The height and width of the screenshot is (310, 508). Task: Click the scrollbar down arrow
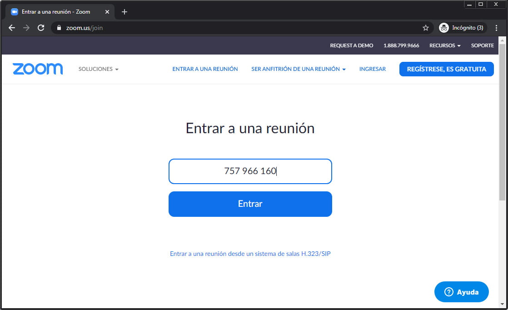point(502,304)
